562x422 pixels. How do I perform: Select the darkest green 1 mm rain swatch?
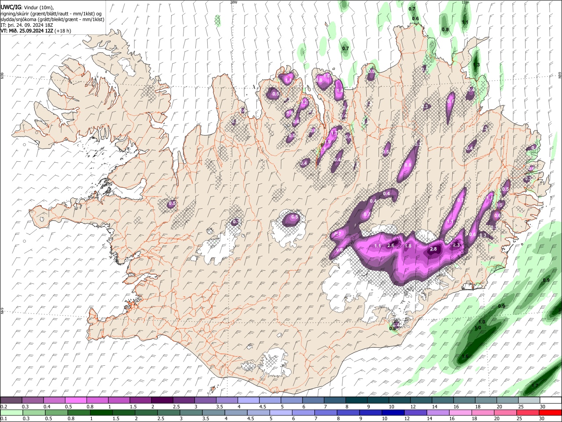(x=101, y=412)
